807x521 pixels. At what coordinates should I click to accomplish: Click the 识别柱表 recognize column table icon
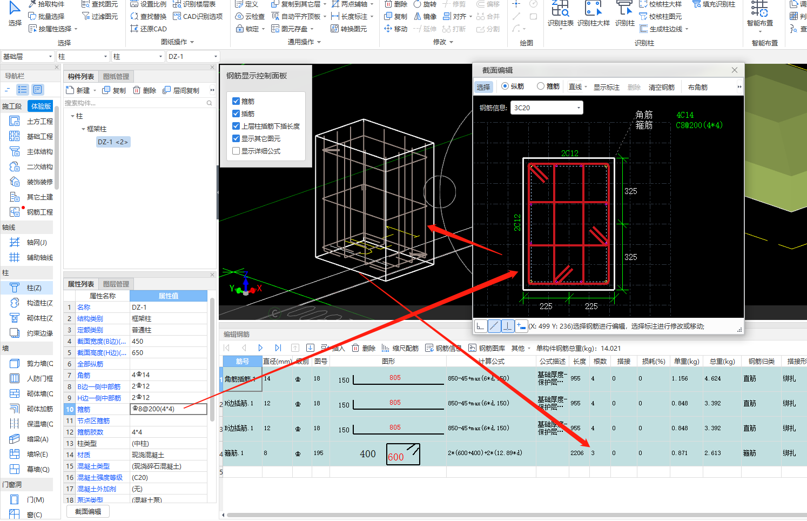coord(560,14)
